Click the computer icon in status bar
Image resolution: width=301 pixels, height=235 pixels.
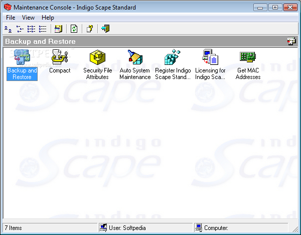click(x=199, y=227)
